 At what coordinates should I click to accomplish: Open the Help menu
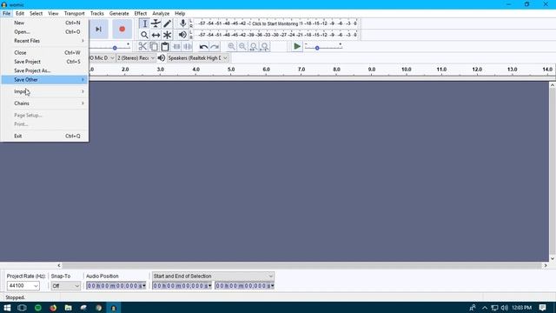(x=180, y=14)
